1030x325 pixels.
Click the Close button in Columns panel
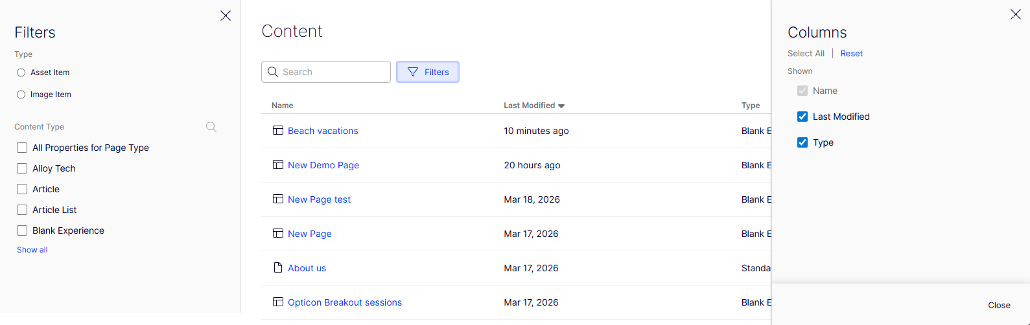[999, 305]
